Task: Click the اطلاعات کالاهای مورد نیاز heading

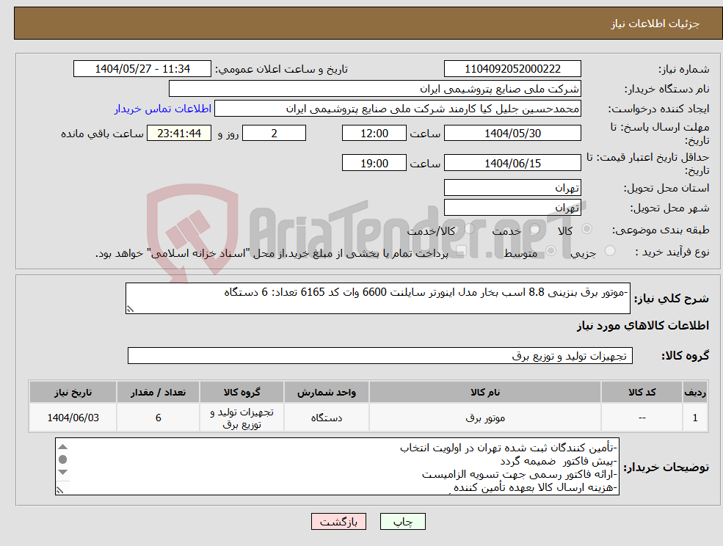Action: (x=643, y=326)
